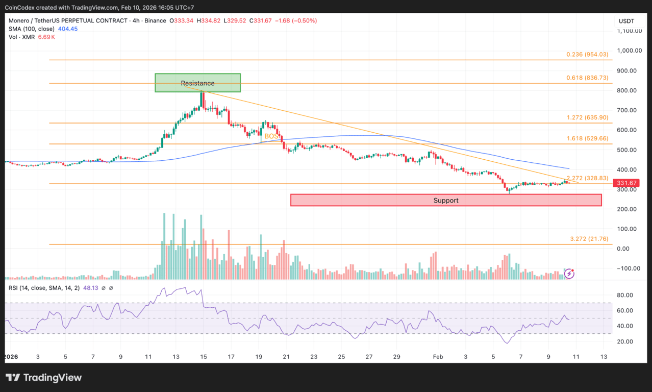Click the Feb label on the date axis
The width and height of the screenshot is (652, 392).
click(437, 356)
